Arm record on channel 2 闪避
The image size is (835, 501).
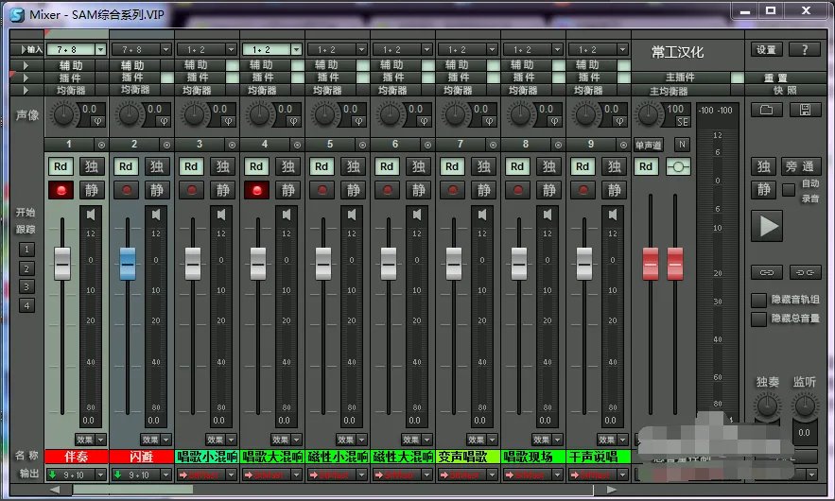pyautogui.click(x=126, y=190)
